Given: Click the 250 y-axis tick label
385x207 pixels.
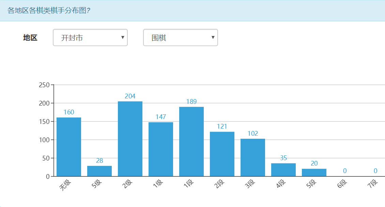Looking at the screenshot, I should (44, 85).
